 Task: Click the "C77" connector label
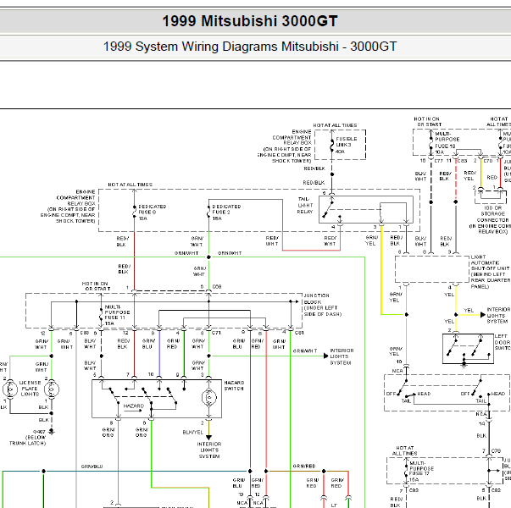coord(438,161)
